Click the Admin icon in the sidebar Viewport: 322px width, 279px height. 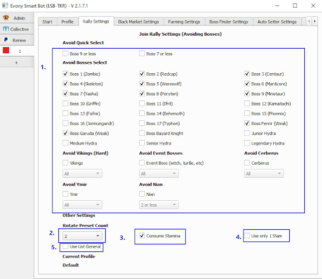[6, 18]
